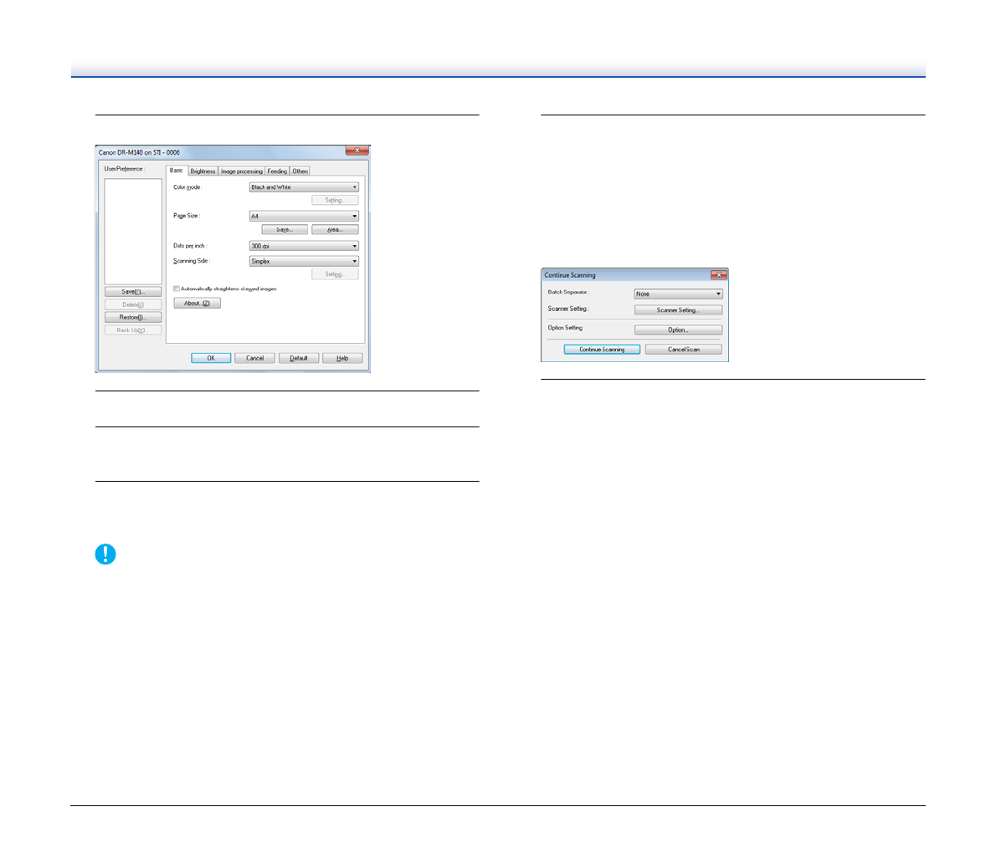996x853 pixels.
Task: Open the Color mode dropdown
Action: (x=304, y=187)
